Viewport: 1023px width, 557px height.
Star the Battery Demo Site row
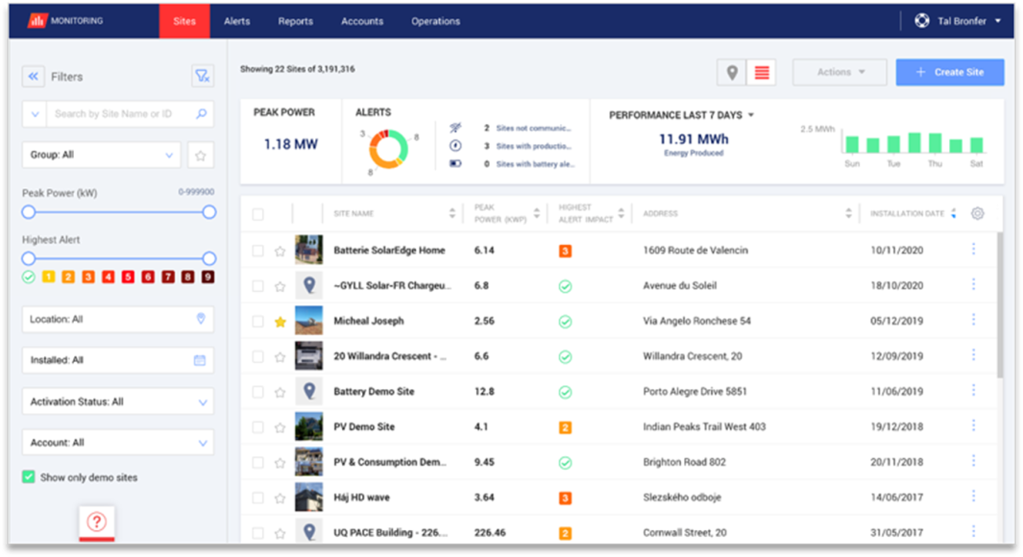[x=280, y=392]
